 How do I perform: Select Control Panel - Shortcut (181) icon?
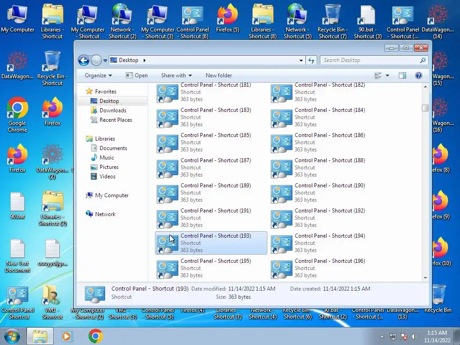167,93
